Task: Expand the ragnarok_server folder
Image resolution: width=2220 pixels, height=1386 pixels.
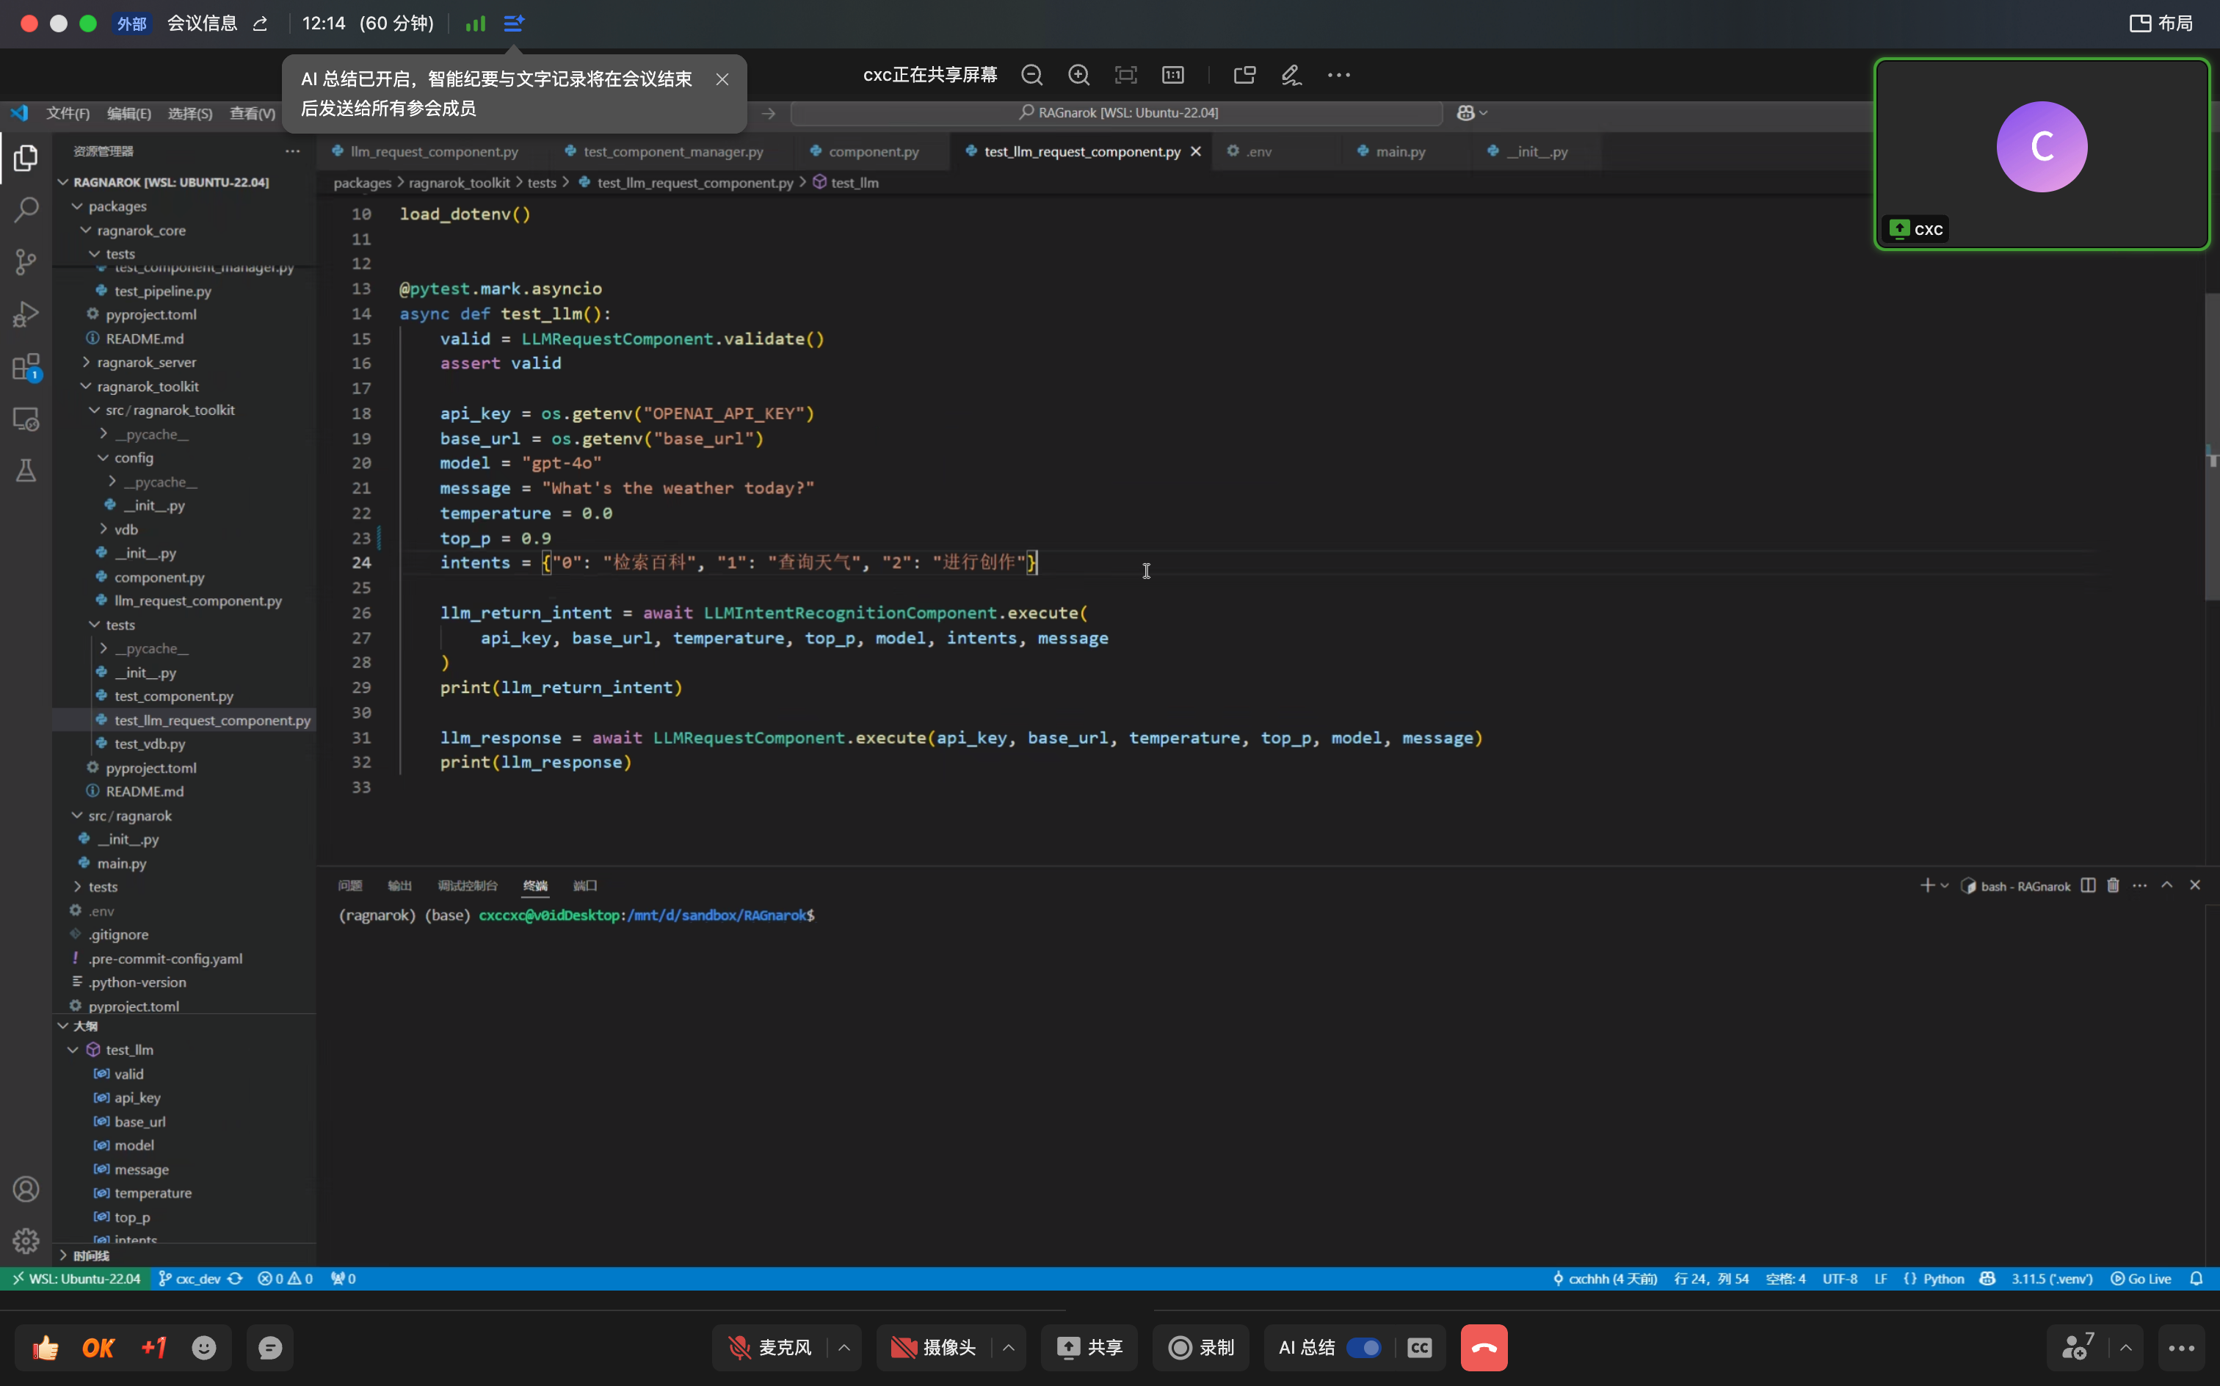Action: coord(146,362)
